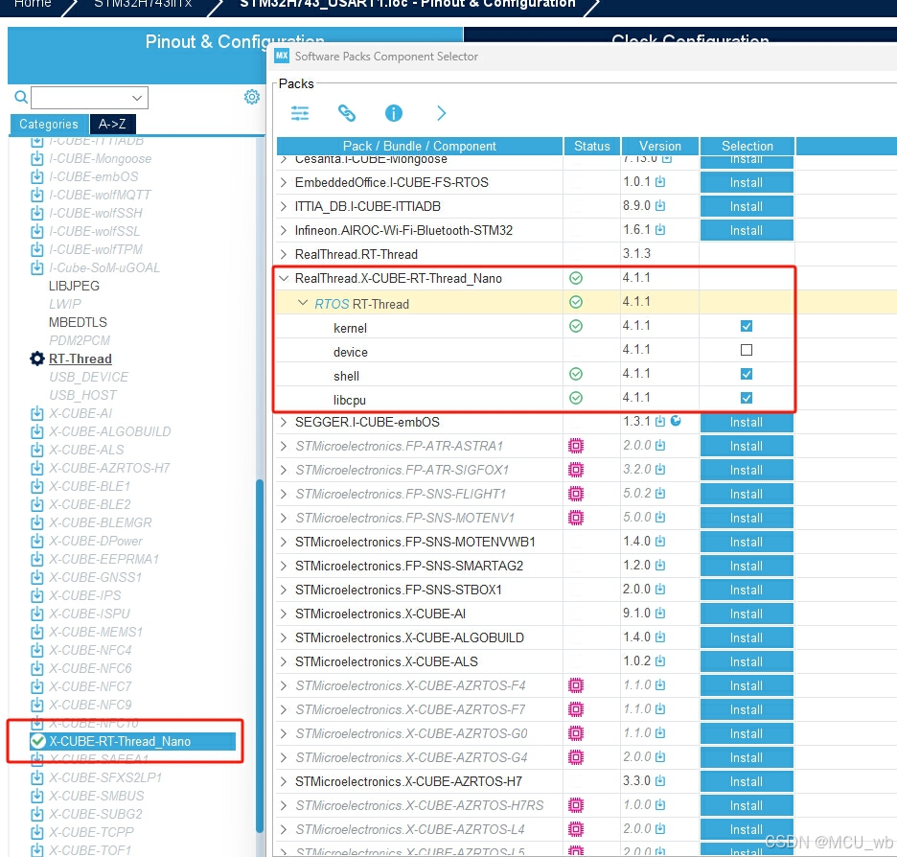Image resolution: width=897 pixels, height=857 pixels.
Task: Install SEGGER.I-CUBE-embOS pack
Action: point(747,422)
